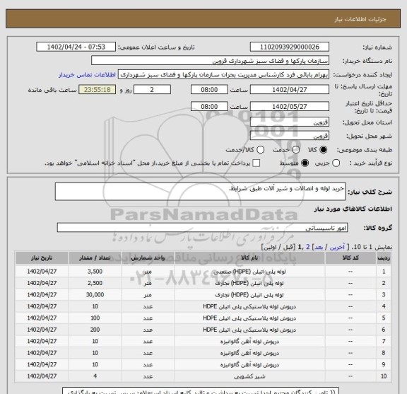Click the بعد pagination link
The height and width of the screenshot is (394, 407).
click(319, 247)
